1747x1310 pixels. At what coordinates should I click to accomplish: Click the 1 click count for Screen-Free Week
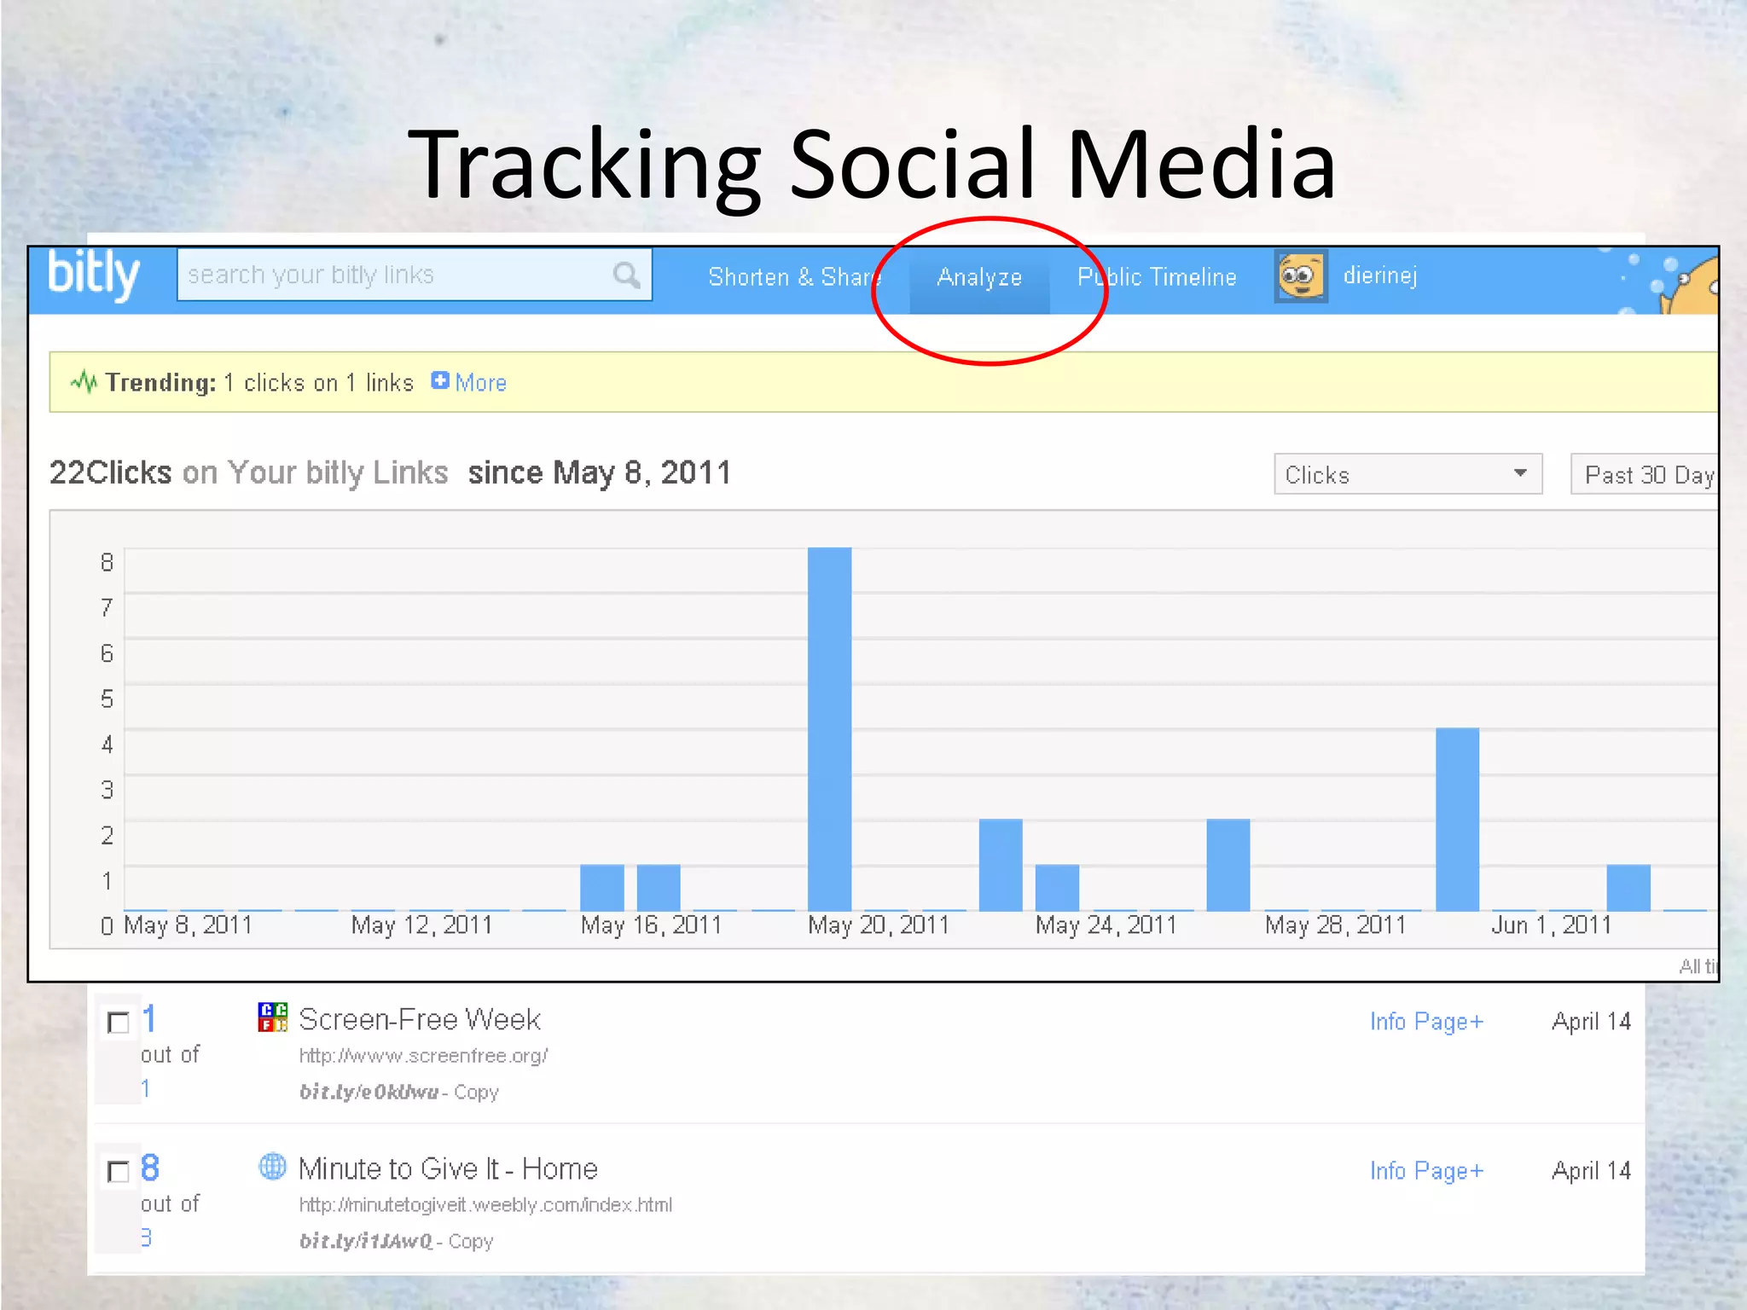(149, 1018)
